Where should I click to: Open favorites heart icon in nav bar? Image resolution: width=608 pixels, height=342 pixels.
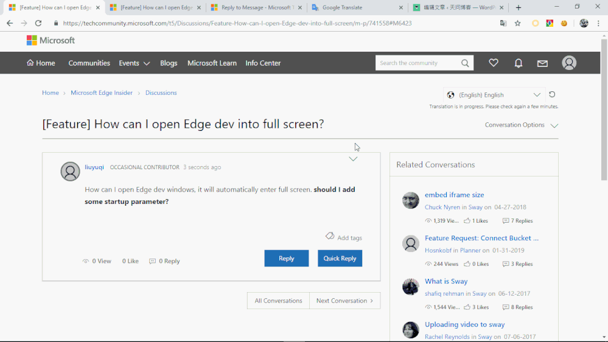[x=493, y=63]
